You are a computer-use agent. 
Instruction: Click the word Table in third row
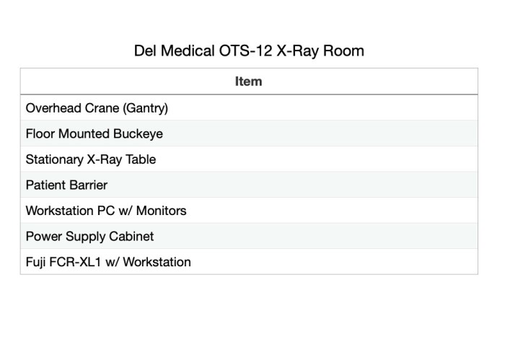tap(141, 159)
